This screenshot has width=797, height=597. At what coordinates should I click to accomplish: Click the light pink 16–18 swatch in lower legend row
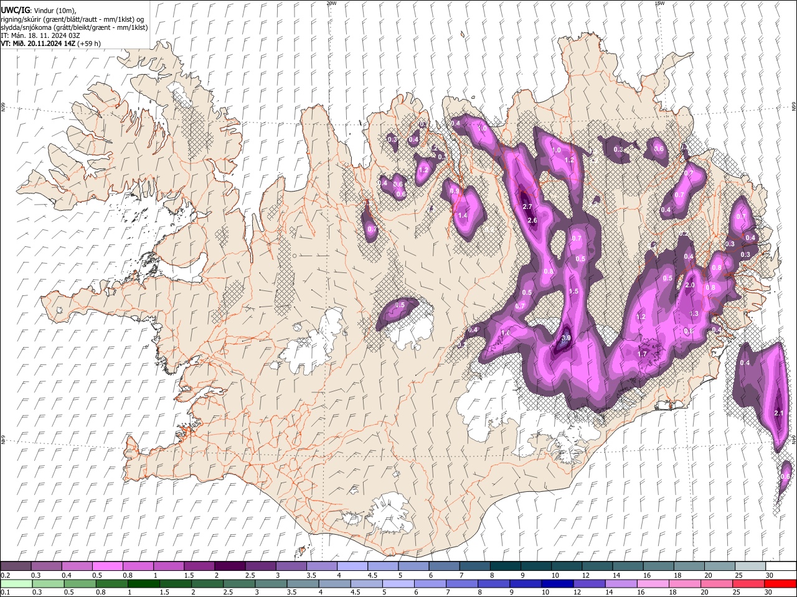(653, 583)
